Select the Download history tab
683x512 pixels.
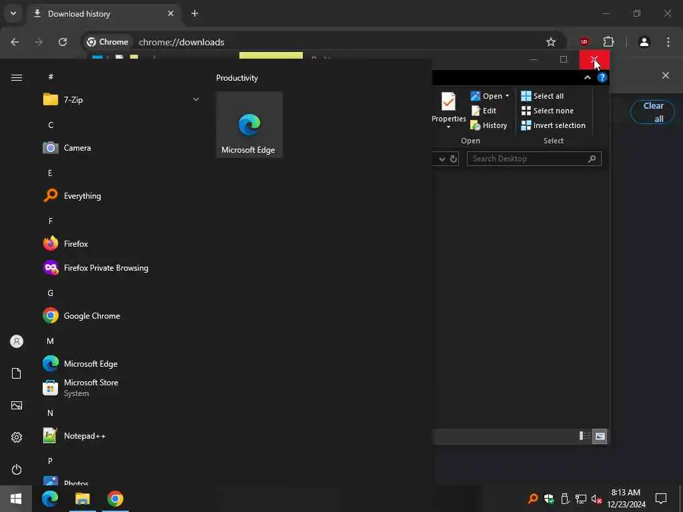(105, 13)
